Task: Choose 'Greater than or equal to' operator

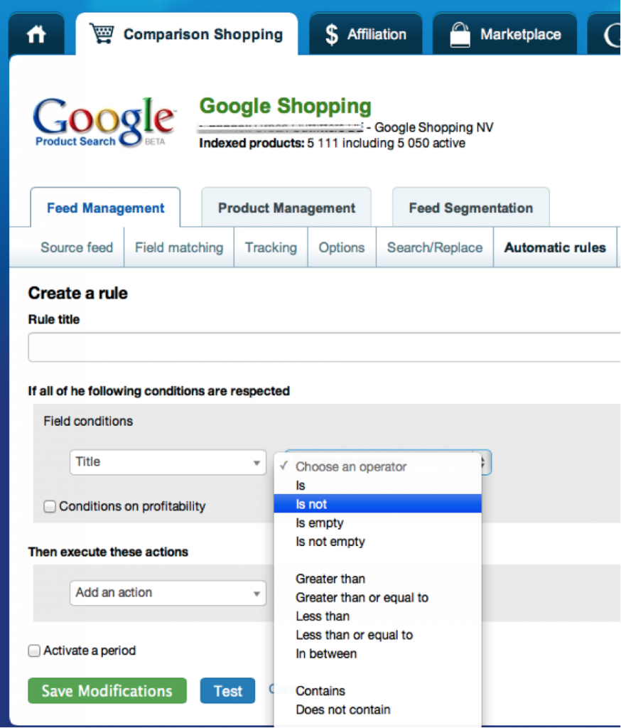Action: [x=378, y=597]
